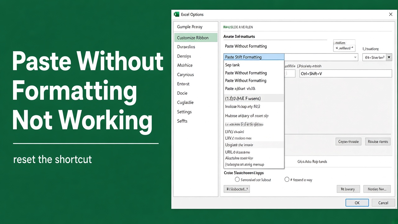Select the Paste njkhart list entry
398x224 pixels.
254,89
